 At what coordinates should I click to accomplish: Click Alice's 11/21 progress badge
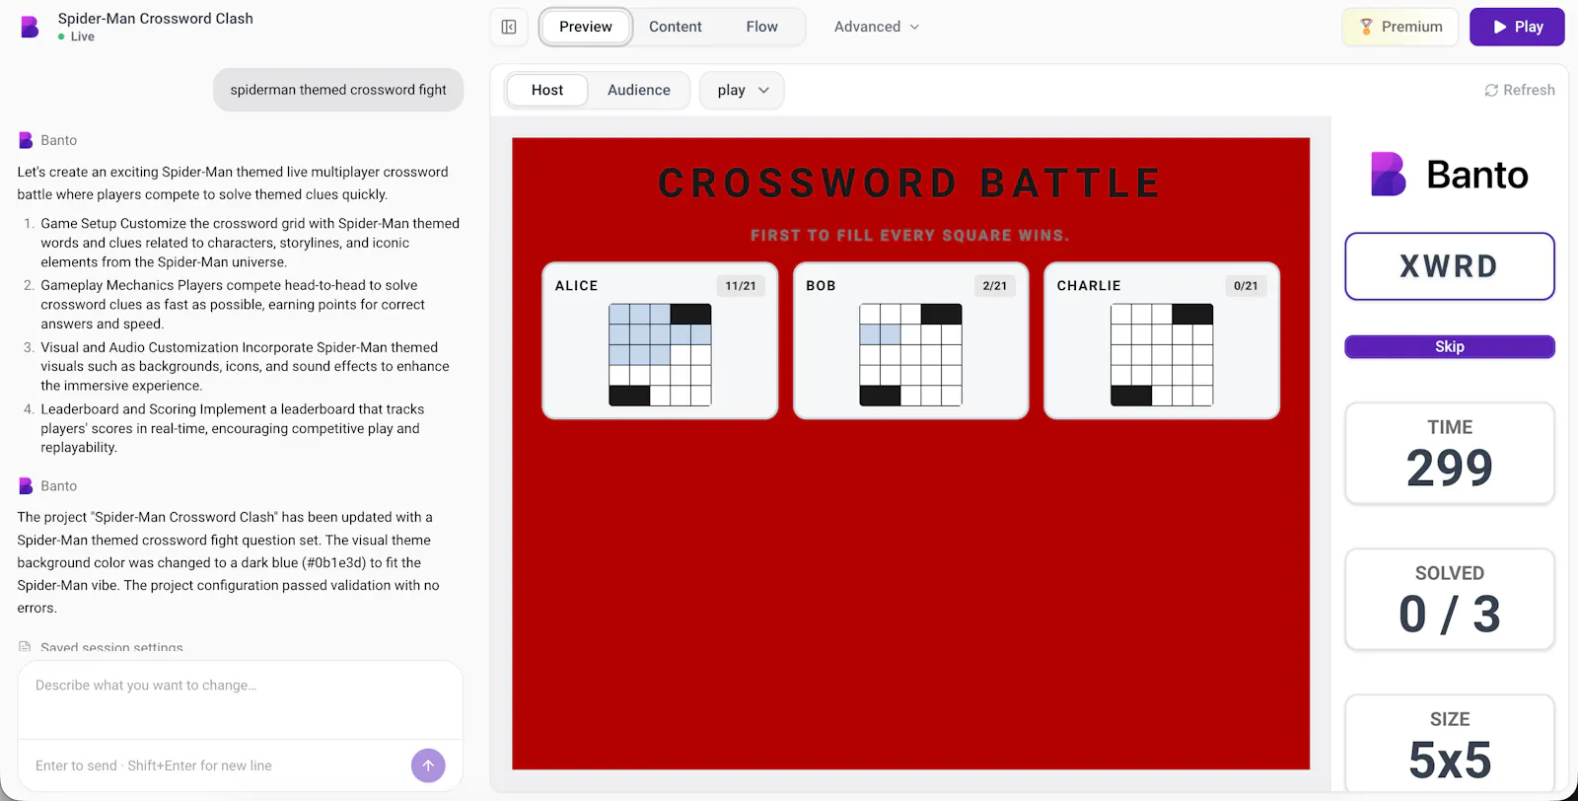(741, 286)
